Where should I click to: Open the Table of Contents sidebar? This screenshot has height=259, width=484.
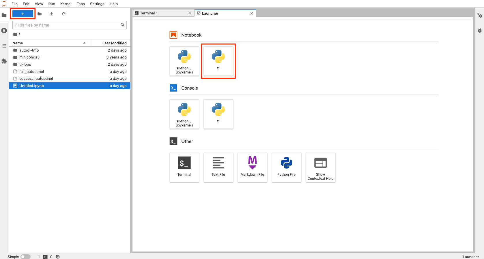[4, 46]
